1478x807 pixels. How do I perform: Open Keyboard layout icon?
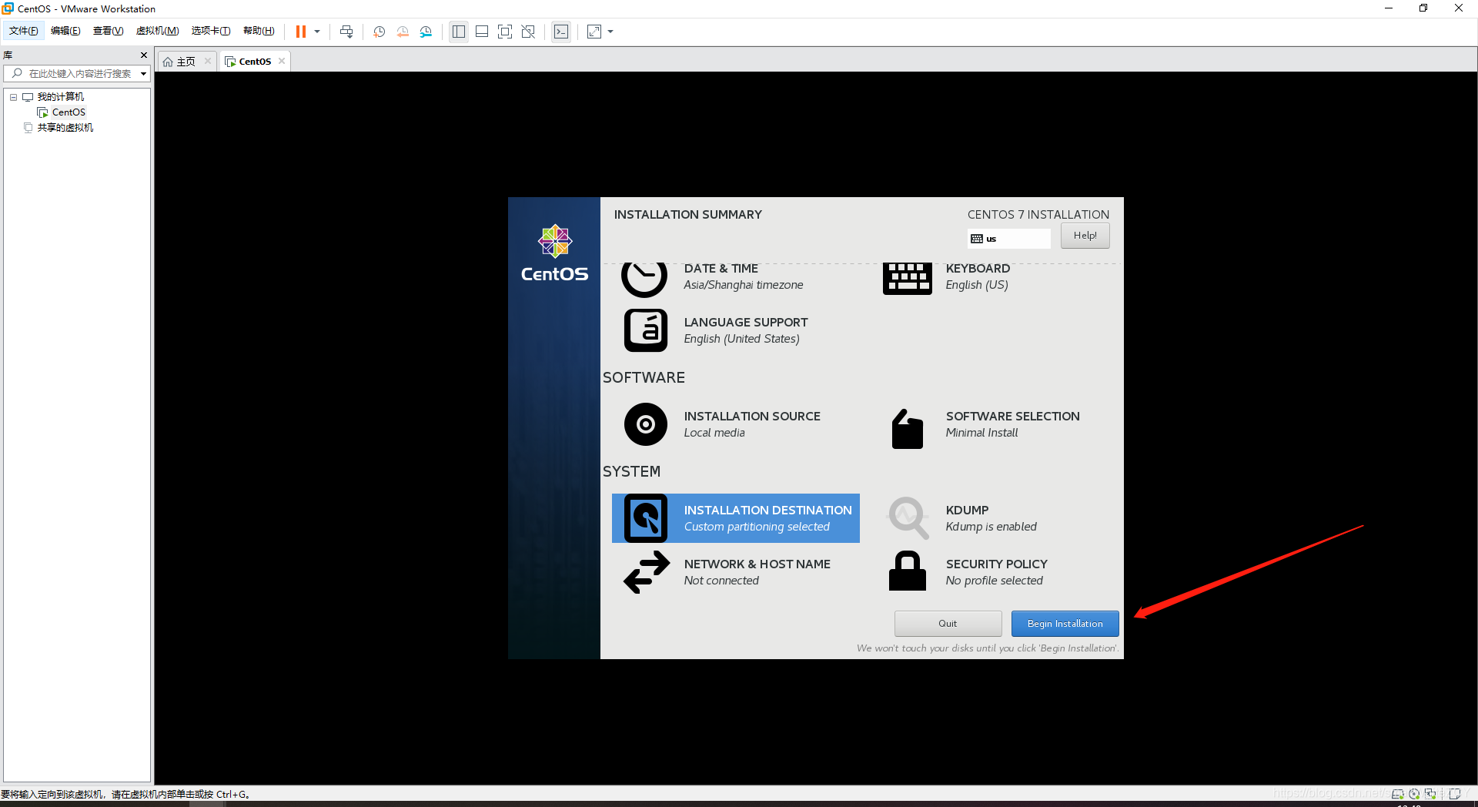[907, 278]
